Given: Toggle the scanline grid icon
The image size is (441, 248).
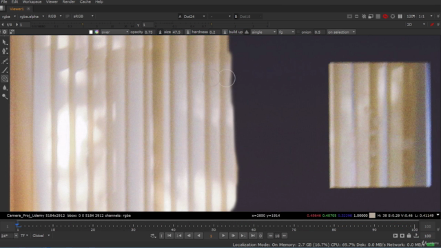Looking at the screenshot, I should (378, 17).
